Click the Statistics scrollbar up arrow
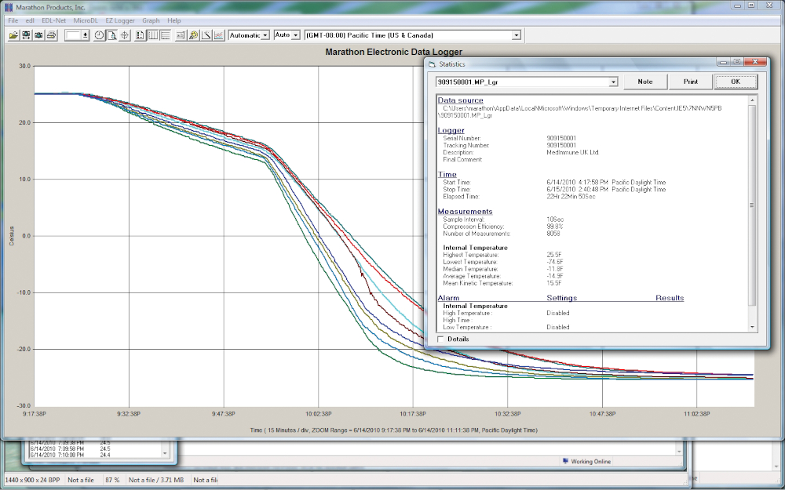This screenshot has width=785, height=490. point(753,100)
